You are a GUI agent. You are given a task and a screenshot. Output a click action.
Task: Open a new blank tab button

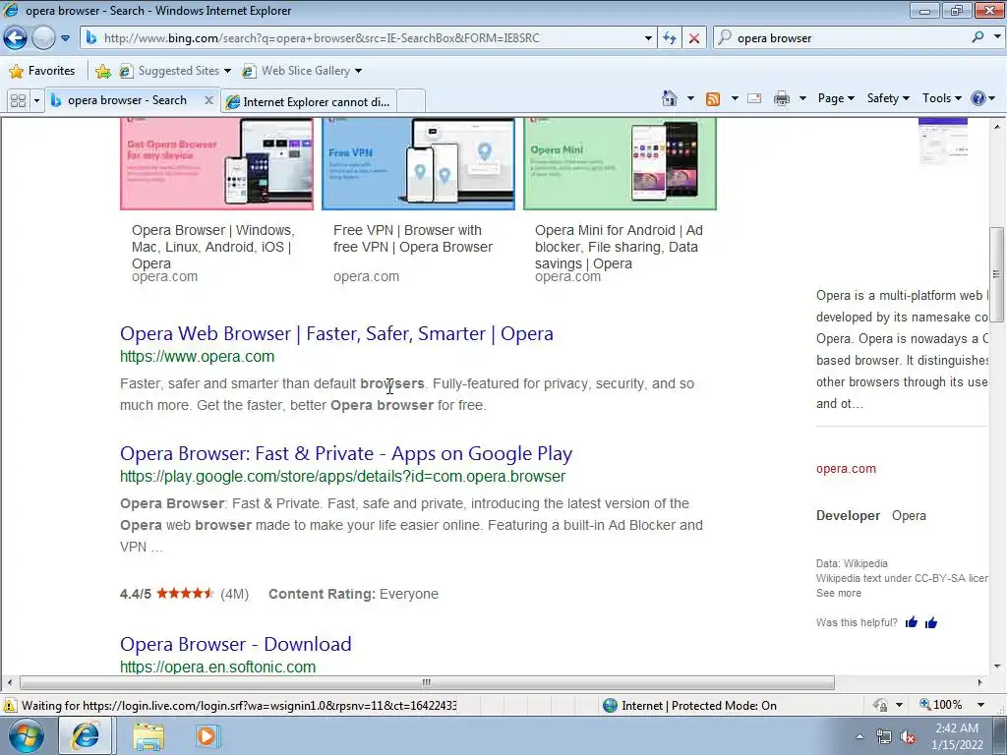pos(411,101)
